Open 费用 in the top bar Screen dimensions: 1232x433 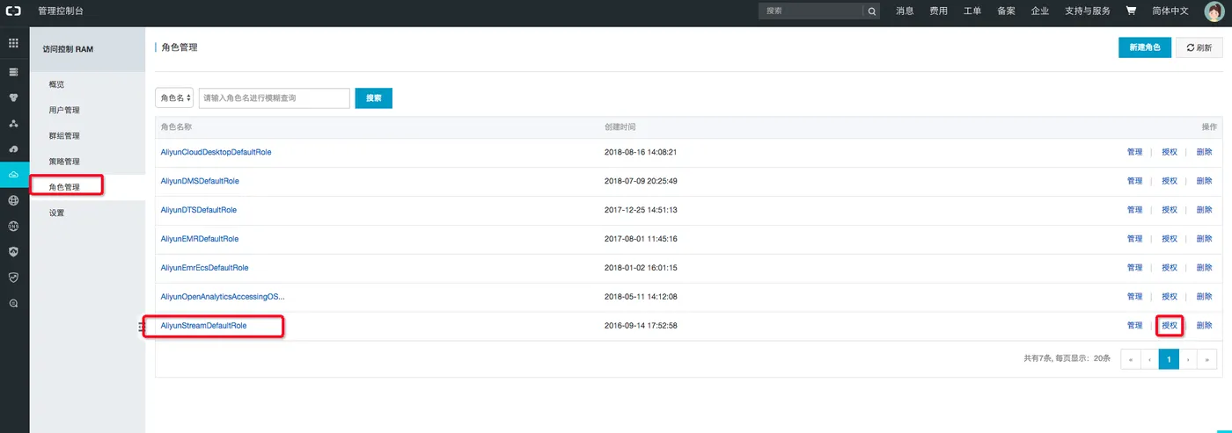point(939,11)
